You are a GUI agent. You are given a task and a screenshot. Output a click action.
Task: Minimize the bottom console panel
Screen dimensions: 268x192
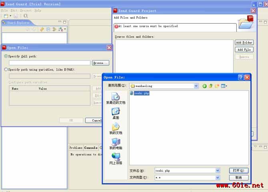260,146
